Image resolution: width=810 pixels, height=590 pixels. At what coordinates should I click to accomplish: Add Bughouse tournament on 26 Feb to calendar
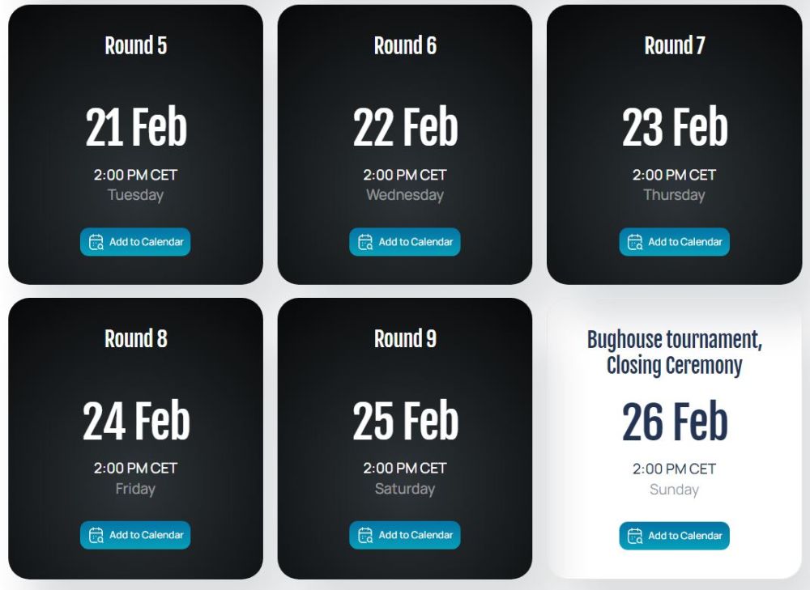(674, 536)
